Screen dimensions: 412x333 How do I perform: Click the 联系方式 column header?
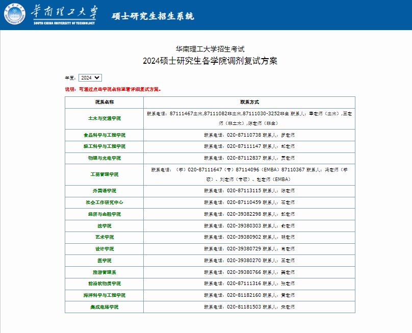point(249,102)
